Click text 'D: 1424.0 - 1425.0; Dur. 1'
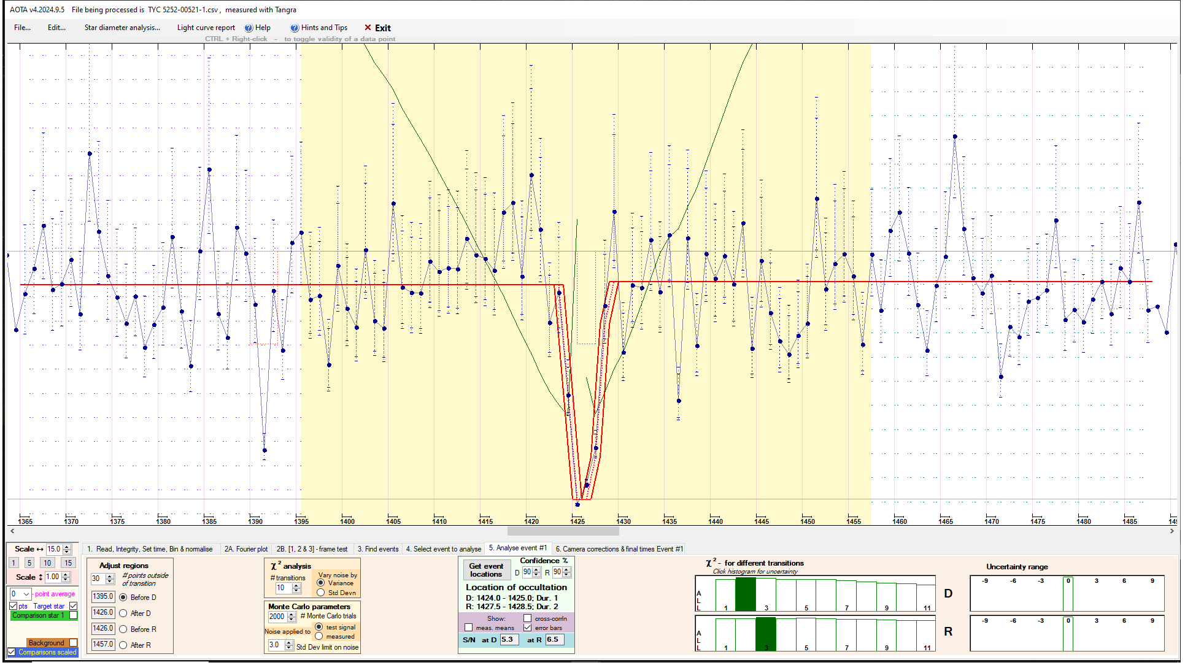The width and height of the screenshot is (1185, 665). (x=512, y=598)
